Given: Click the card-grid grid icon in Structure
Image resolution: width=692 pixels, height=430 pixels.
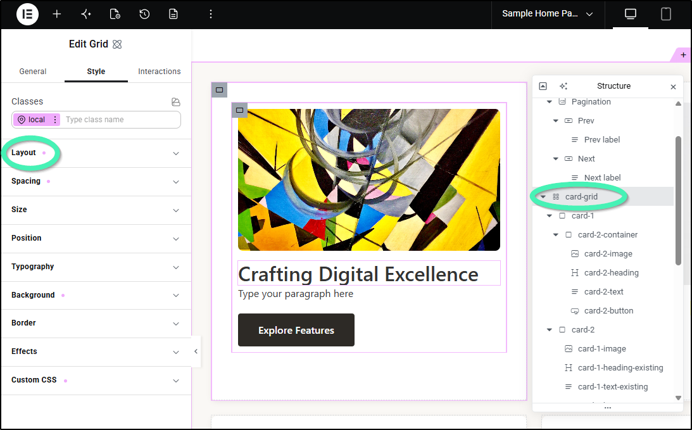Looking at the screenshot, I should (x=556, y=197).
